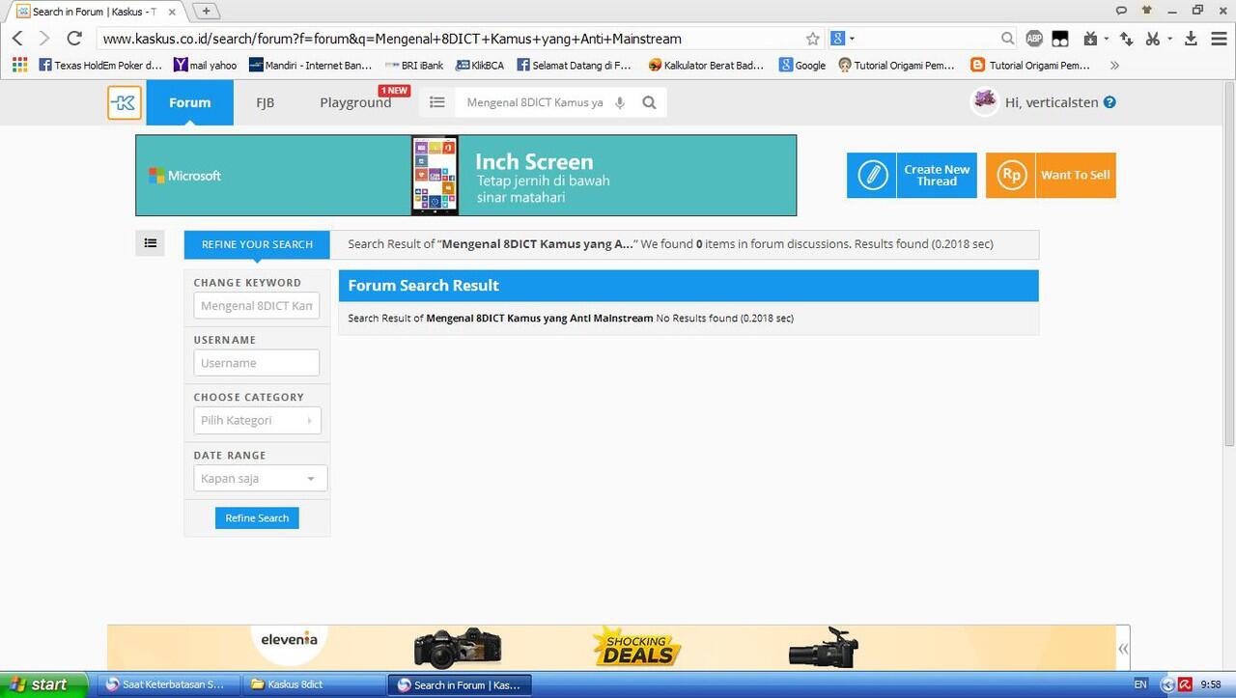Open the Kapan saja date range dropdown
Viewport: 1236px width, 698px height.
coord(260,478)
